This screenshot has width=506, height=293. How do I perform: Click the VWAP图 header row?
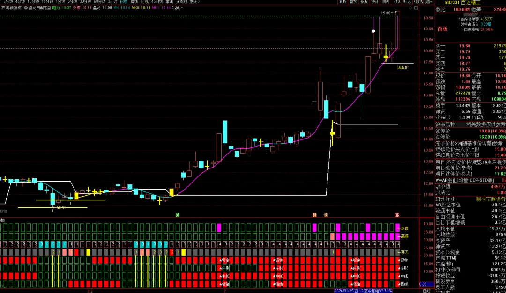[470, 180]
